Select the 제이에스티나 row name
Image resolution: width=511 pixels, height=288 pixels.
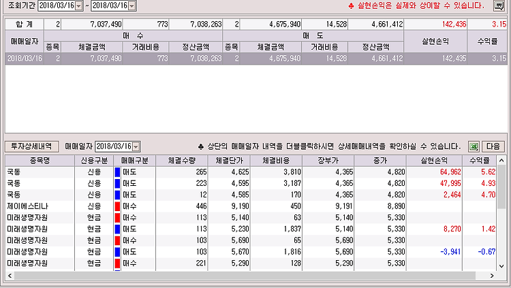(27, 206)
